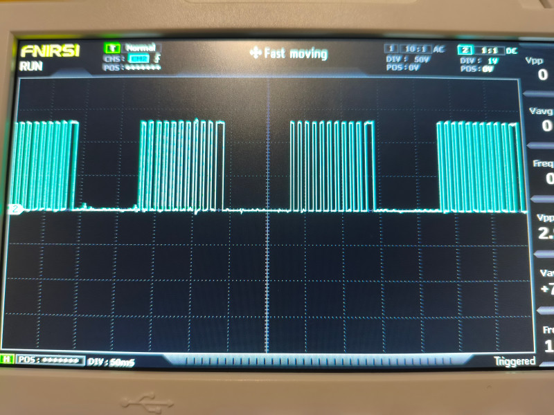Tap the horizontal POS field at bottom
This screenshot has height=415, width=554.
[50, 360]
